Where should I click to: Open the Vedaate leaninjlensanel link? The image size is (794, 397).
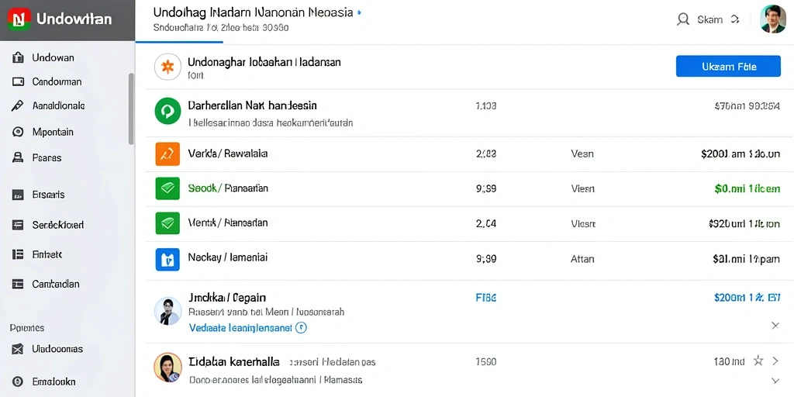point(240,328)
